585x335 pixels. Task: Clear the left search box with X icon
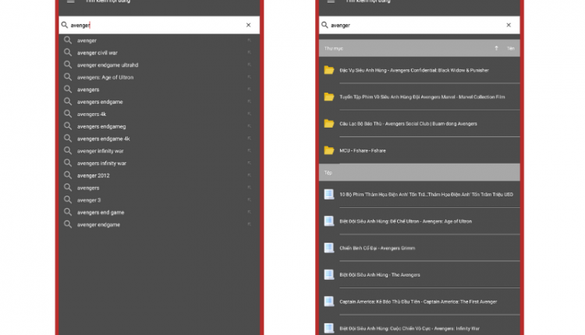pyautogui.click(x=249, y=25)
